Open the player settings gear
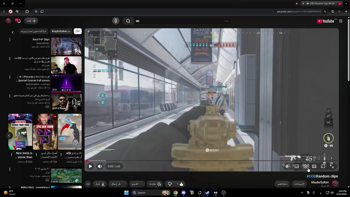Viewport: 350px width, 197px height. (305, 166)
